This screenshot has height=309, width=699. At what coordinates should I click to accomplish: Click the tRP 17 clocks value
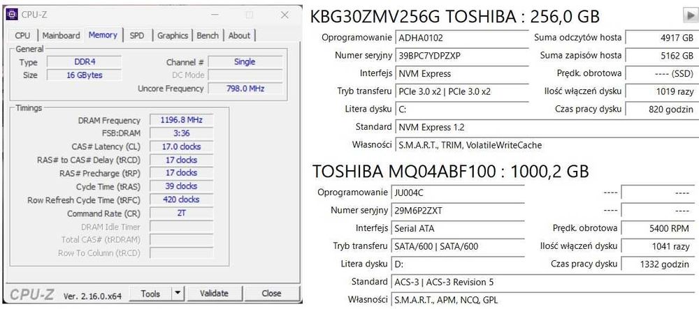pyautogui.click(x=181, y=172)
